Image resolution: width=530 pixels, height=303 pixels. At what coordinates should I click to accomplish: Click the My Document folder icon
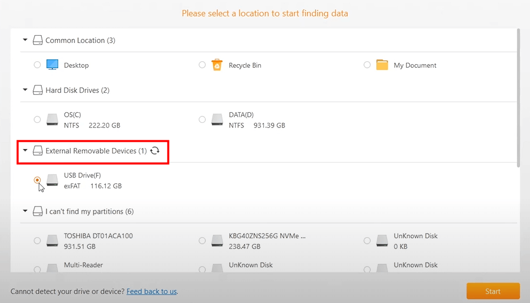382,65
